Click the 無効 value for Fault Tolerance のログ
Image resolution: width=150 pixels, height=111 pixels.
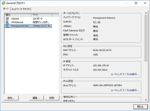(x=95, y=31)
